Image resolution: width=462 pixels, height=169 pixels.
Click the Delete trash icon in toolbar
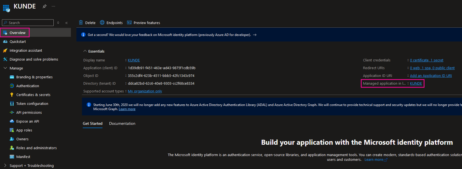click(x=81, y=23)
